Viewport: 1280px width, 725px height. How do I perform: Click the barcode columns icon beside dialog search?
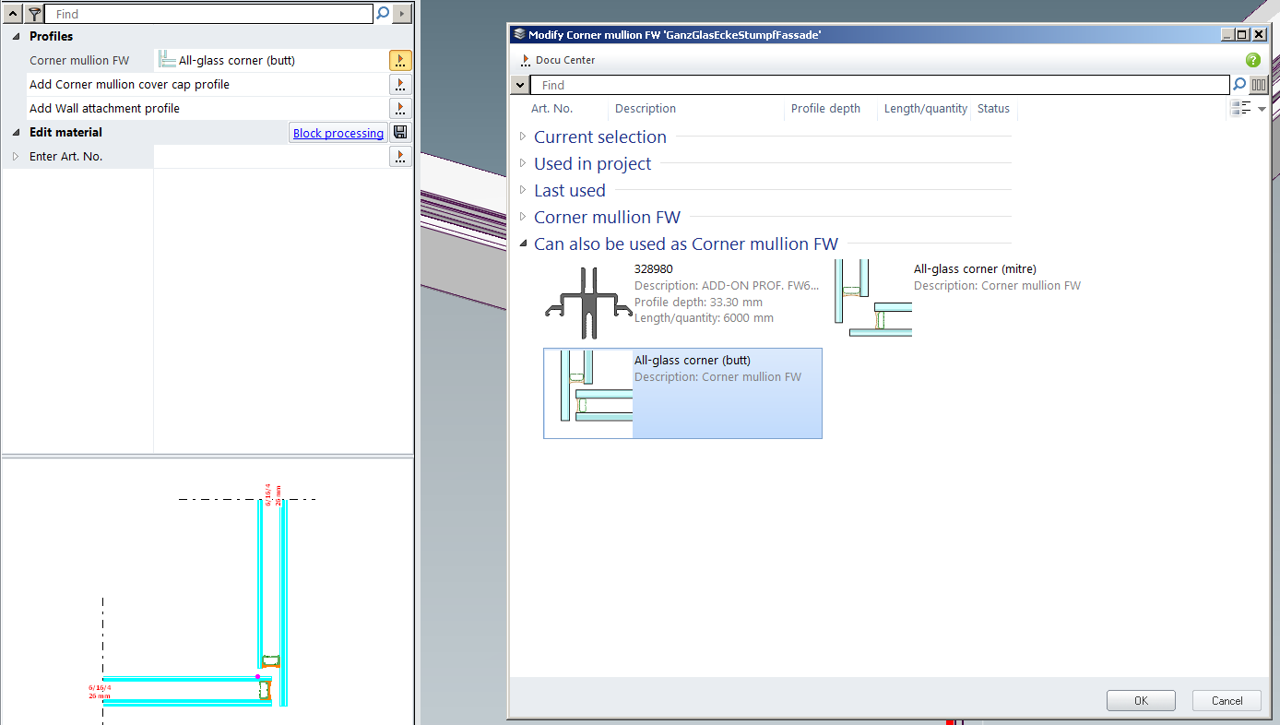[1259, 85]
